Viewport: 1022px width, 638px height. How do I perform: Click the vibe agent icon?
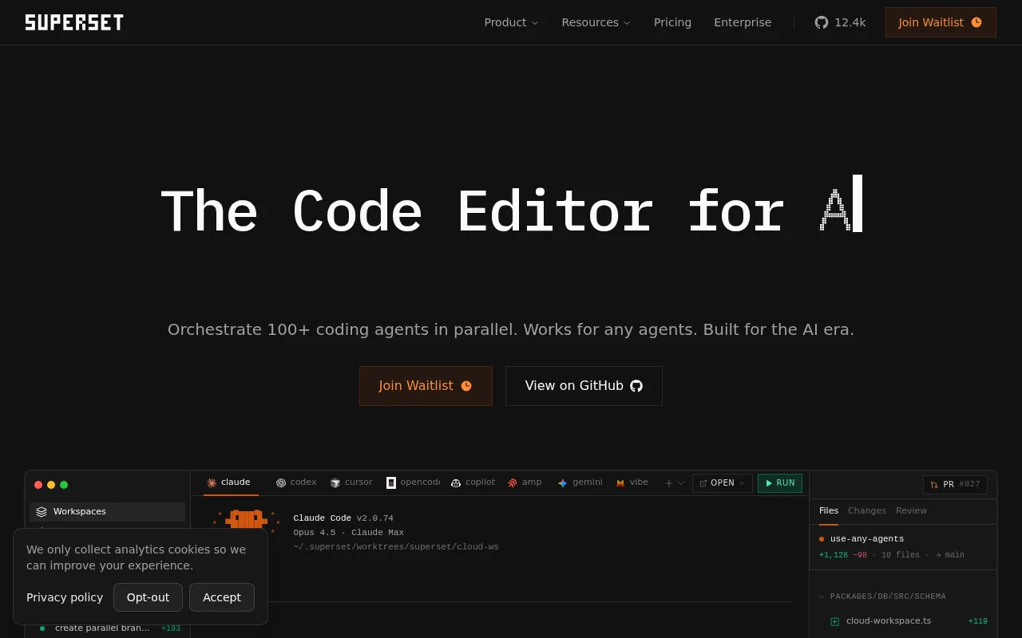(620, 482)
